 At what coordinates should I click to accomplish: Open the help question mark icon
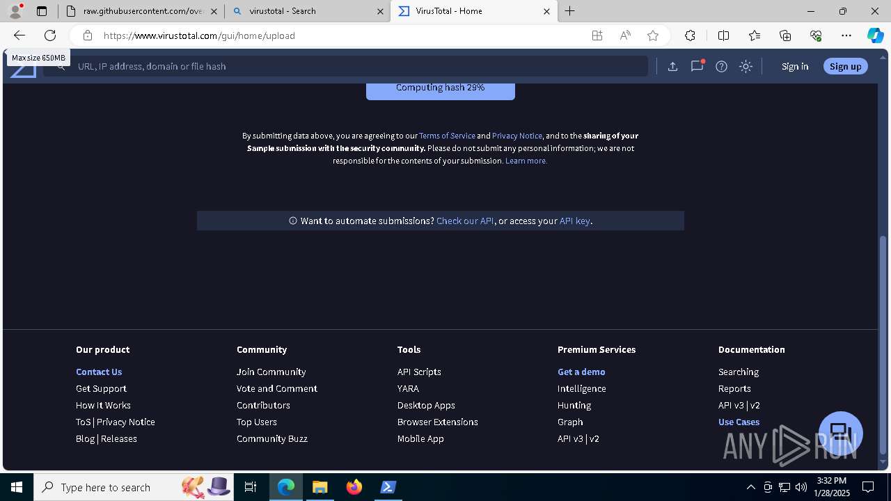click(x=721, y=66)
